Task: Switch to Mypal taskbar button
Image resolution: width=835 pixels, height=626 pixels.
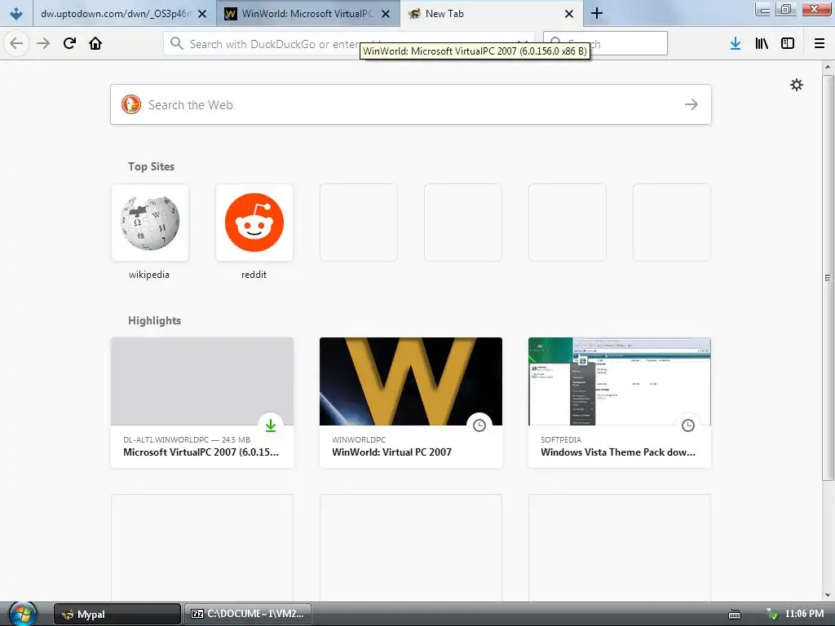Action: coord(117,615)
